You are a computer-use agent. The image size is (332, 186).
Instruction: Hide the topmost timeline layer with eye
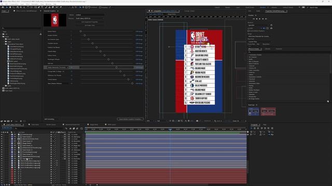click(x=2, y=134)
